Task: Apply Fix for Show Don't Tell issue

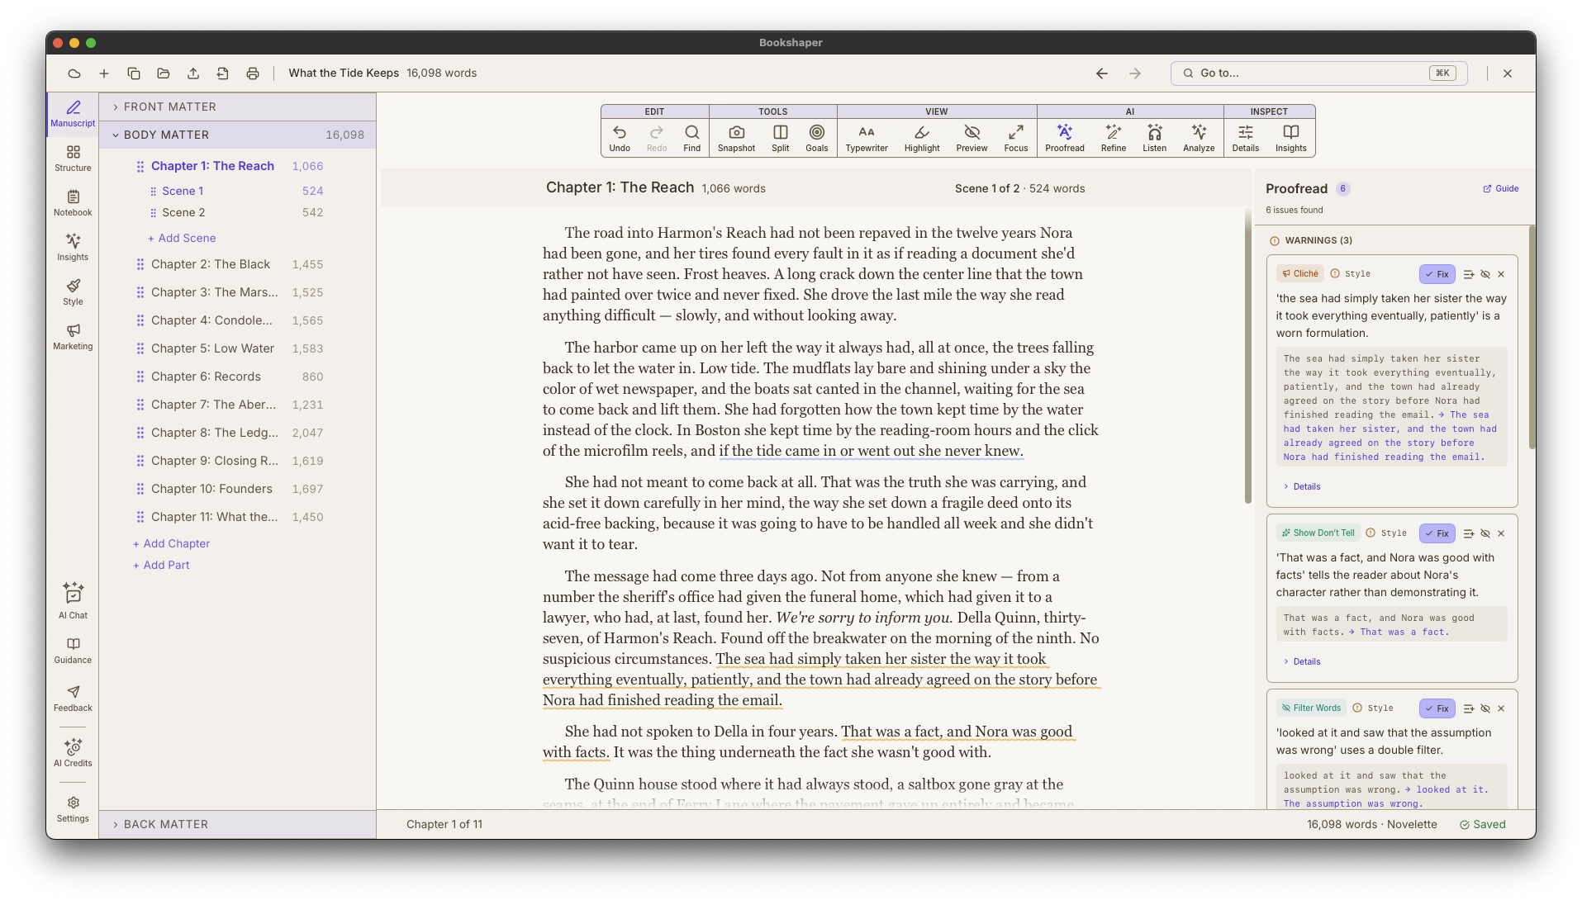Action: click(1437, 533)
